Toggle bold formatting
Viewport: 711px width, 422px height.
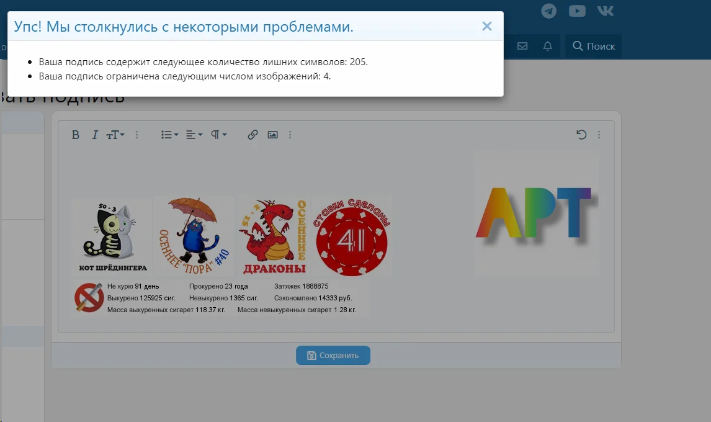click(76, 134)
